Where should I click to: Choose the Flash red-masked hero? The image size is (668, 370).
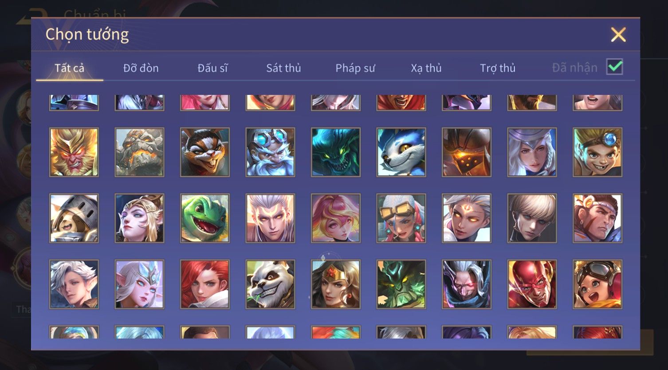pyautogui.click(x=532, y=284)
